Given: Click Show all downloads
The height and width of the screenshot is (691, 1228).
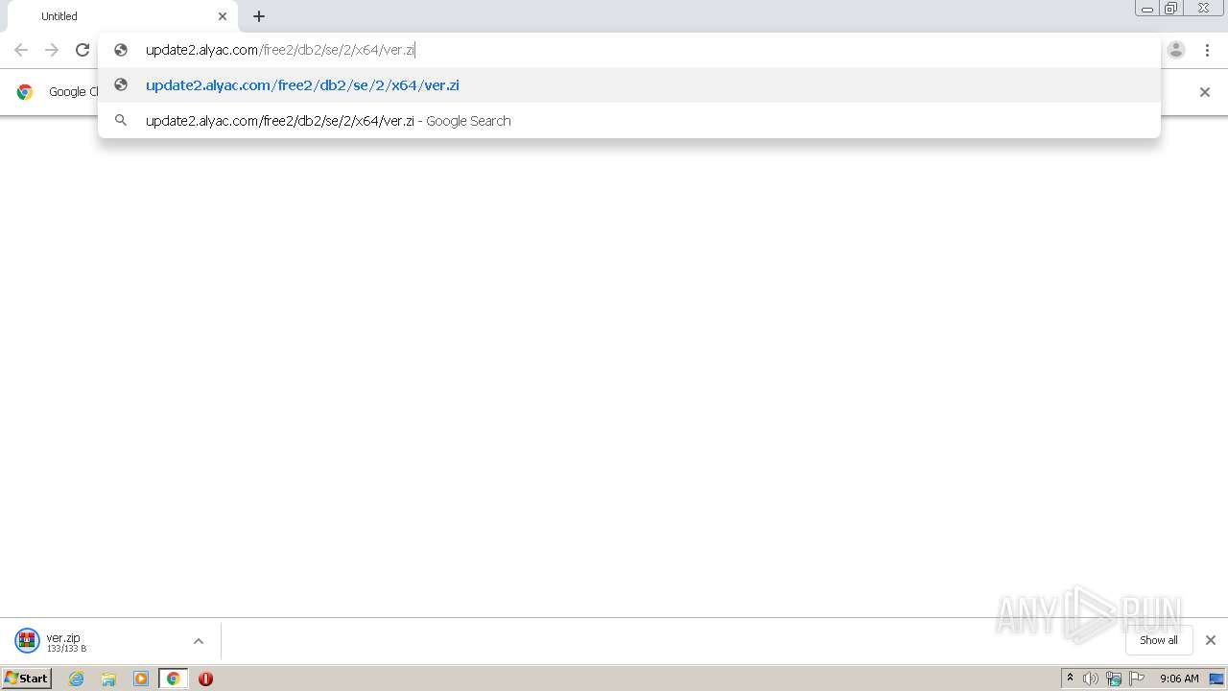Looking at the screenshot, I should click(x=1159, y=640).
